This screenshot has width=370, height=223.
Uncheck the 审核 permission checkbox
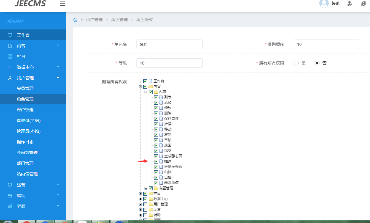pyautogui.click(x=156, y=140)
